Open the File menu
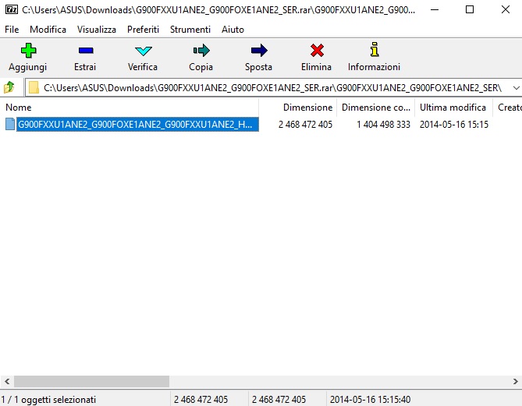 coord(12,30)
